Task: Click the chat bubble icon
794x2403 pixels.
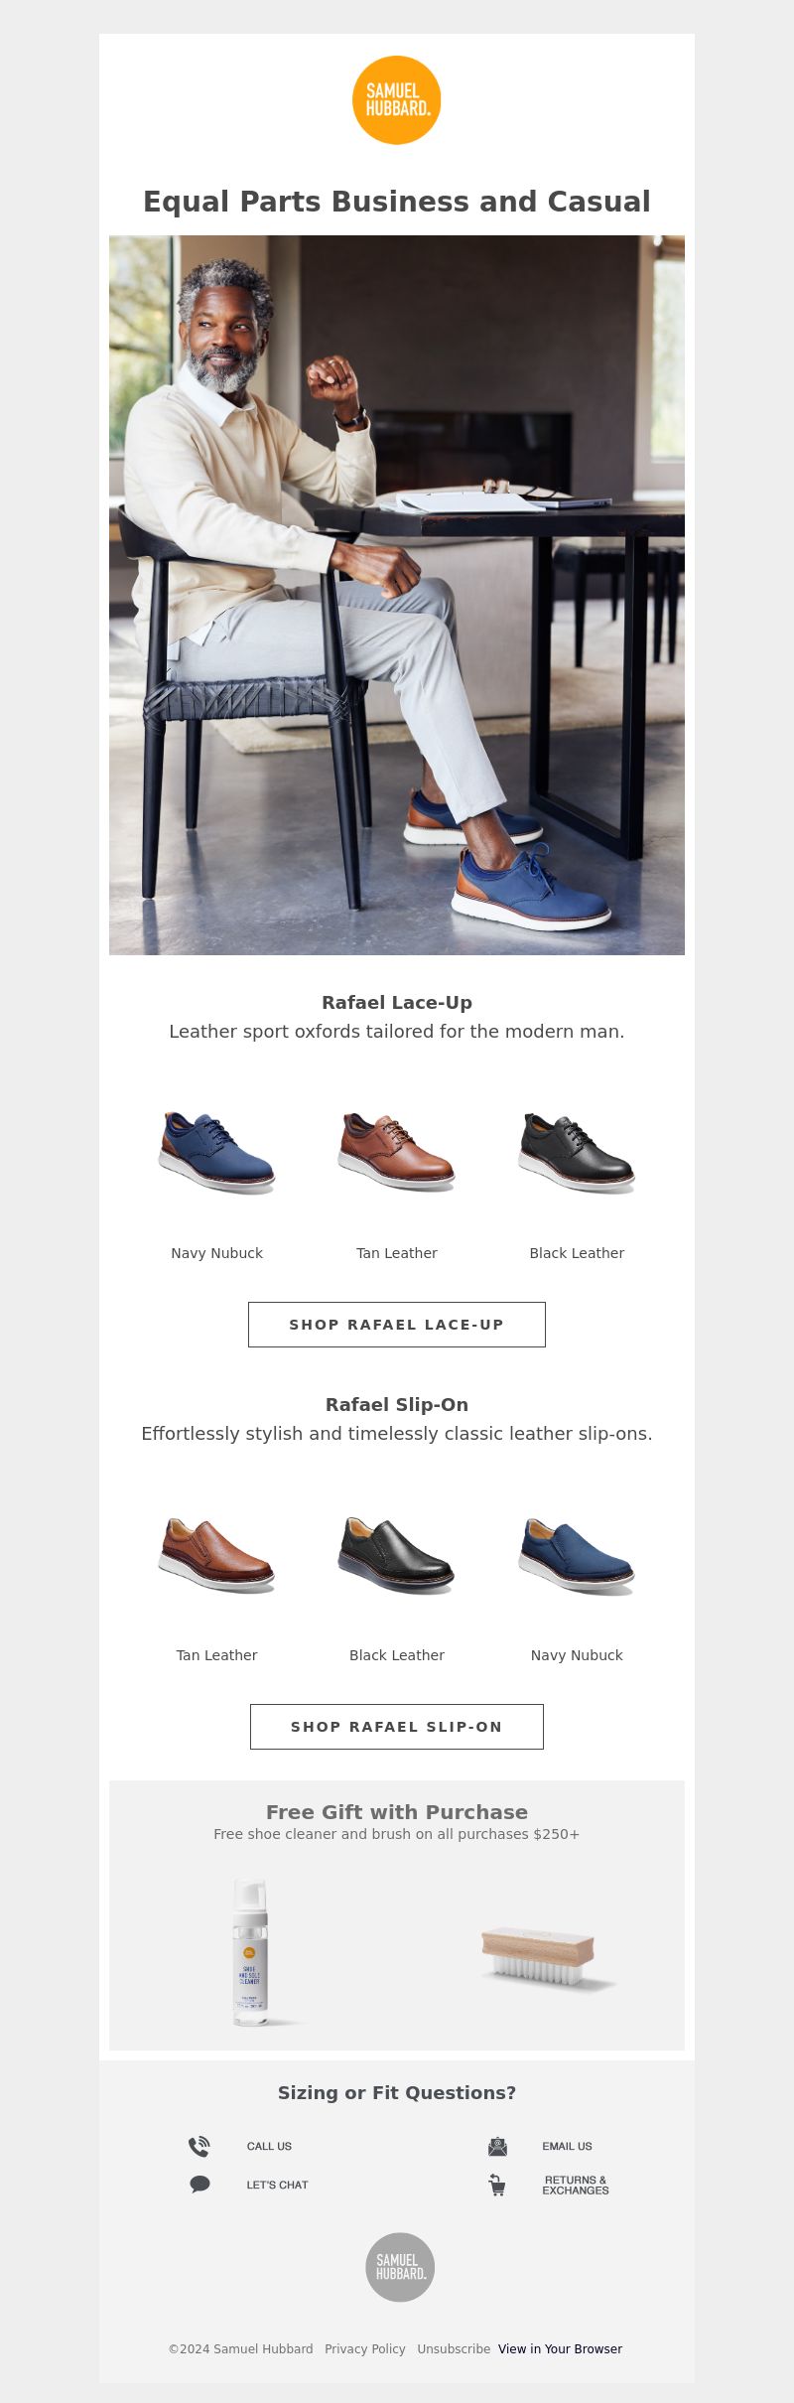Action: [x=199, y=2185]
